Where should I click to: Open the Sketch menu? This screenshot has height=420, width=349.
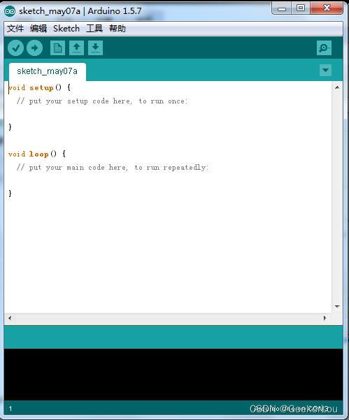coord(66,28)
